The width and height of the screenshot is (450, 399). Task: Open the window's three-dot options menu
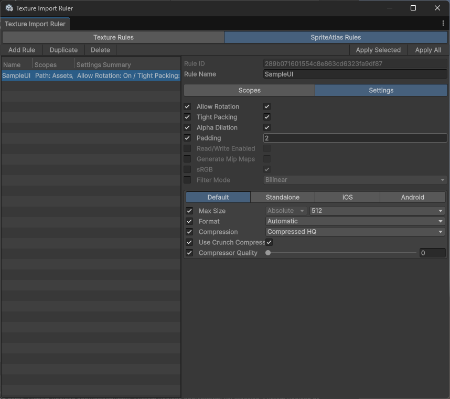click(x=443, y=24)
